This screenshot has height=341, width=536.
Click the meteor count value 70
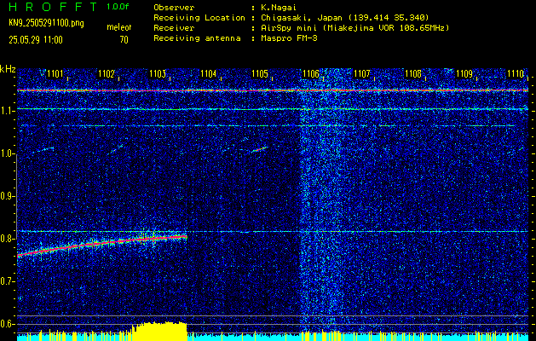(x=124, y=40)
